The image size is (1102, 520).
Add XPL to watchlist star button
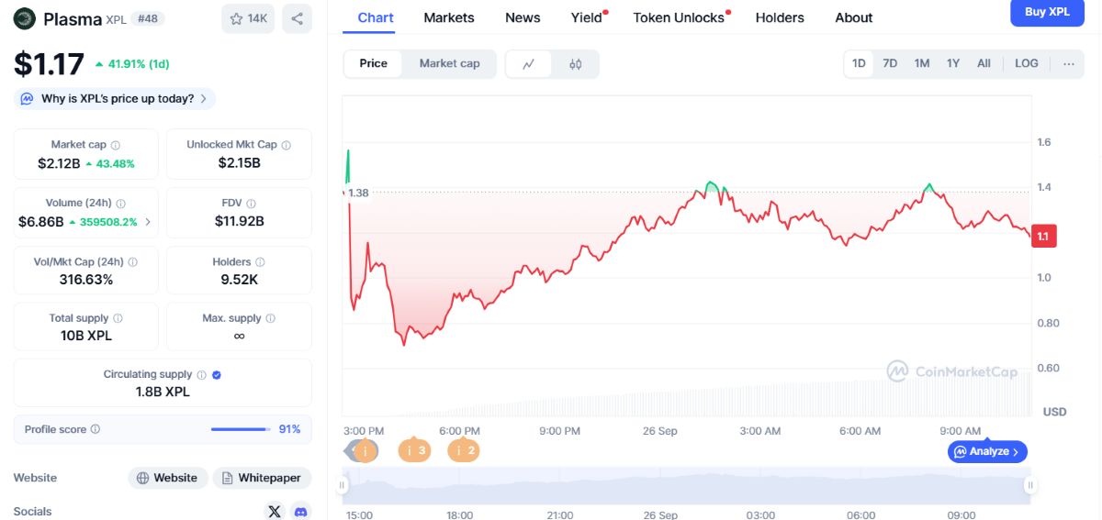tap(248, 18)
